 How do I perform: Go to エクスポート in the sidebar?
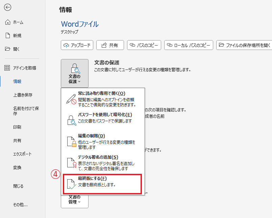tap(22, 154)
